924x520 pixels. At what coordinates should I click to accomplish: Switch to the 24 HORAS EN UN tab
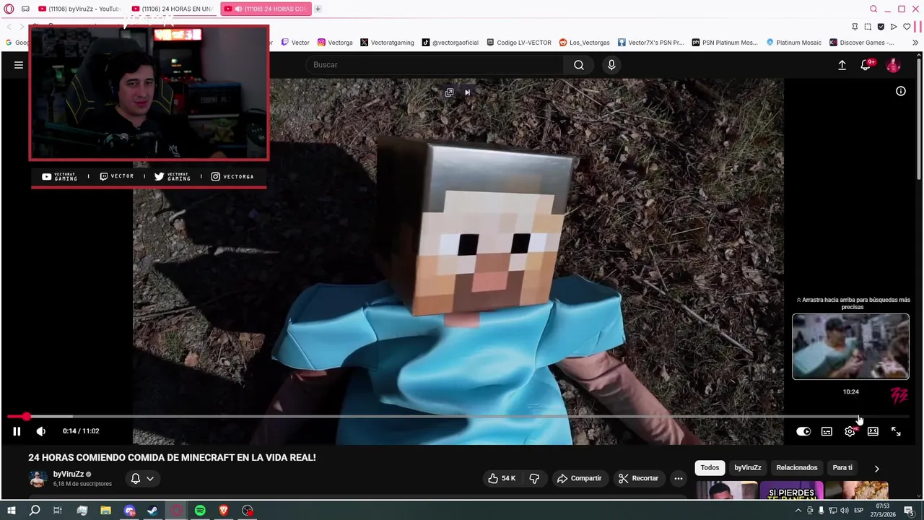point(173,9)
